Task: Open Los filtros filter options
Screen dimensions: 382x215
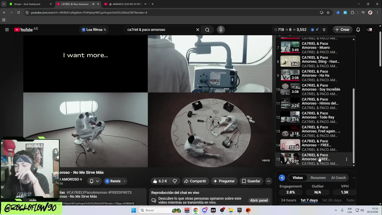Action: tap(94, 30)
